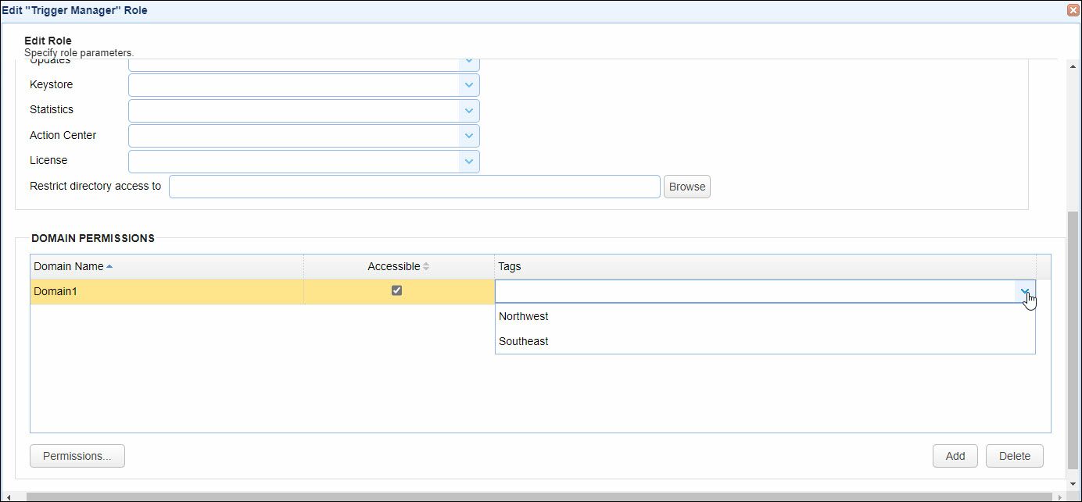
Task: Click the horizontal scrollbar at bottom
Action: (539, 497)
